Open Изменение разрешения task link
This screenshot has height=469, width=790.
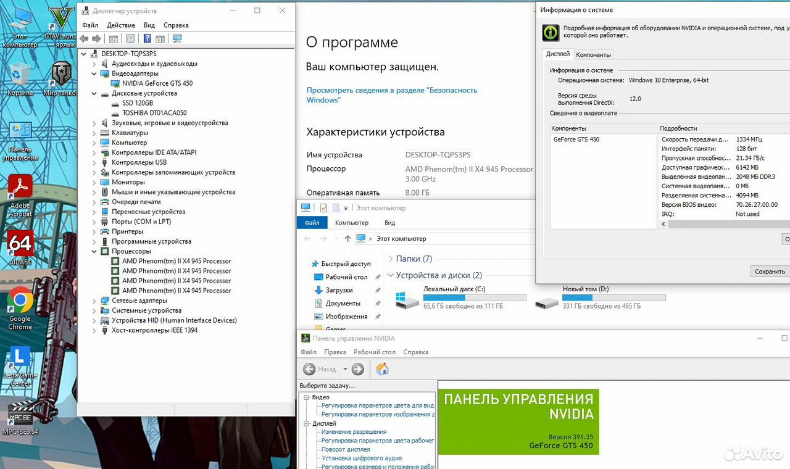click(354, 432)
